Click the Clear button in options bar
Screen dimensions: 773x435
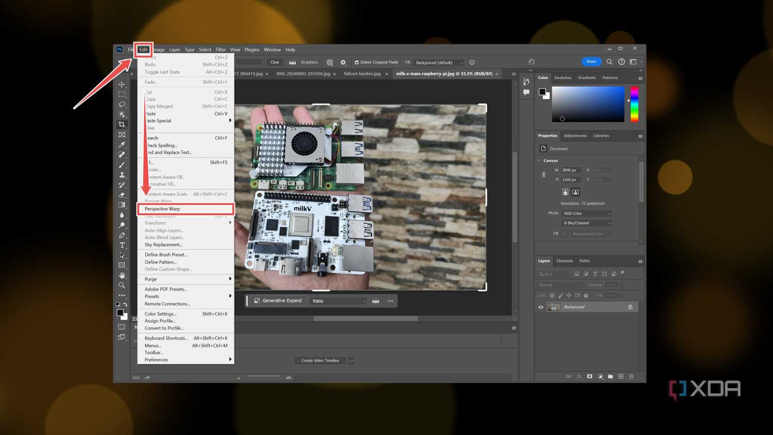[275, 62]
